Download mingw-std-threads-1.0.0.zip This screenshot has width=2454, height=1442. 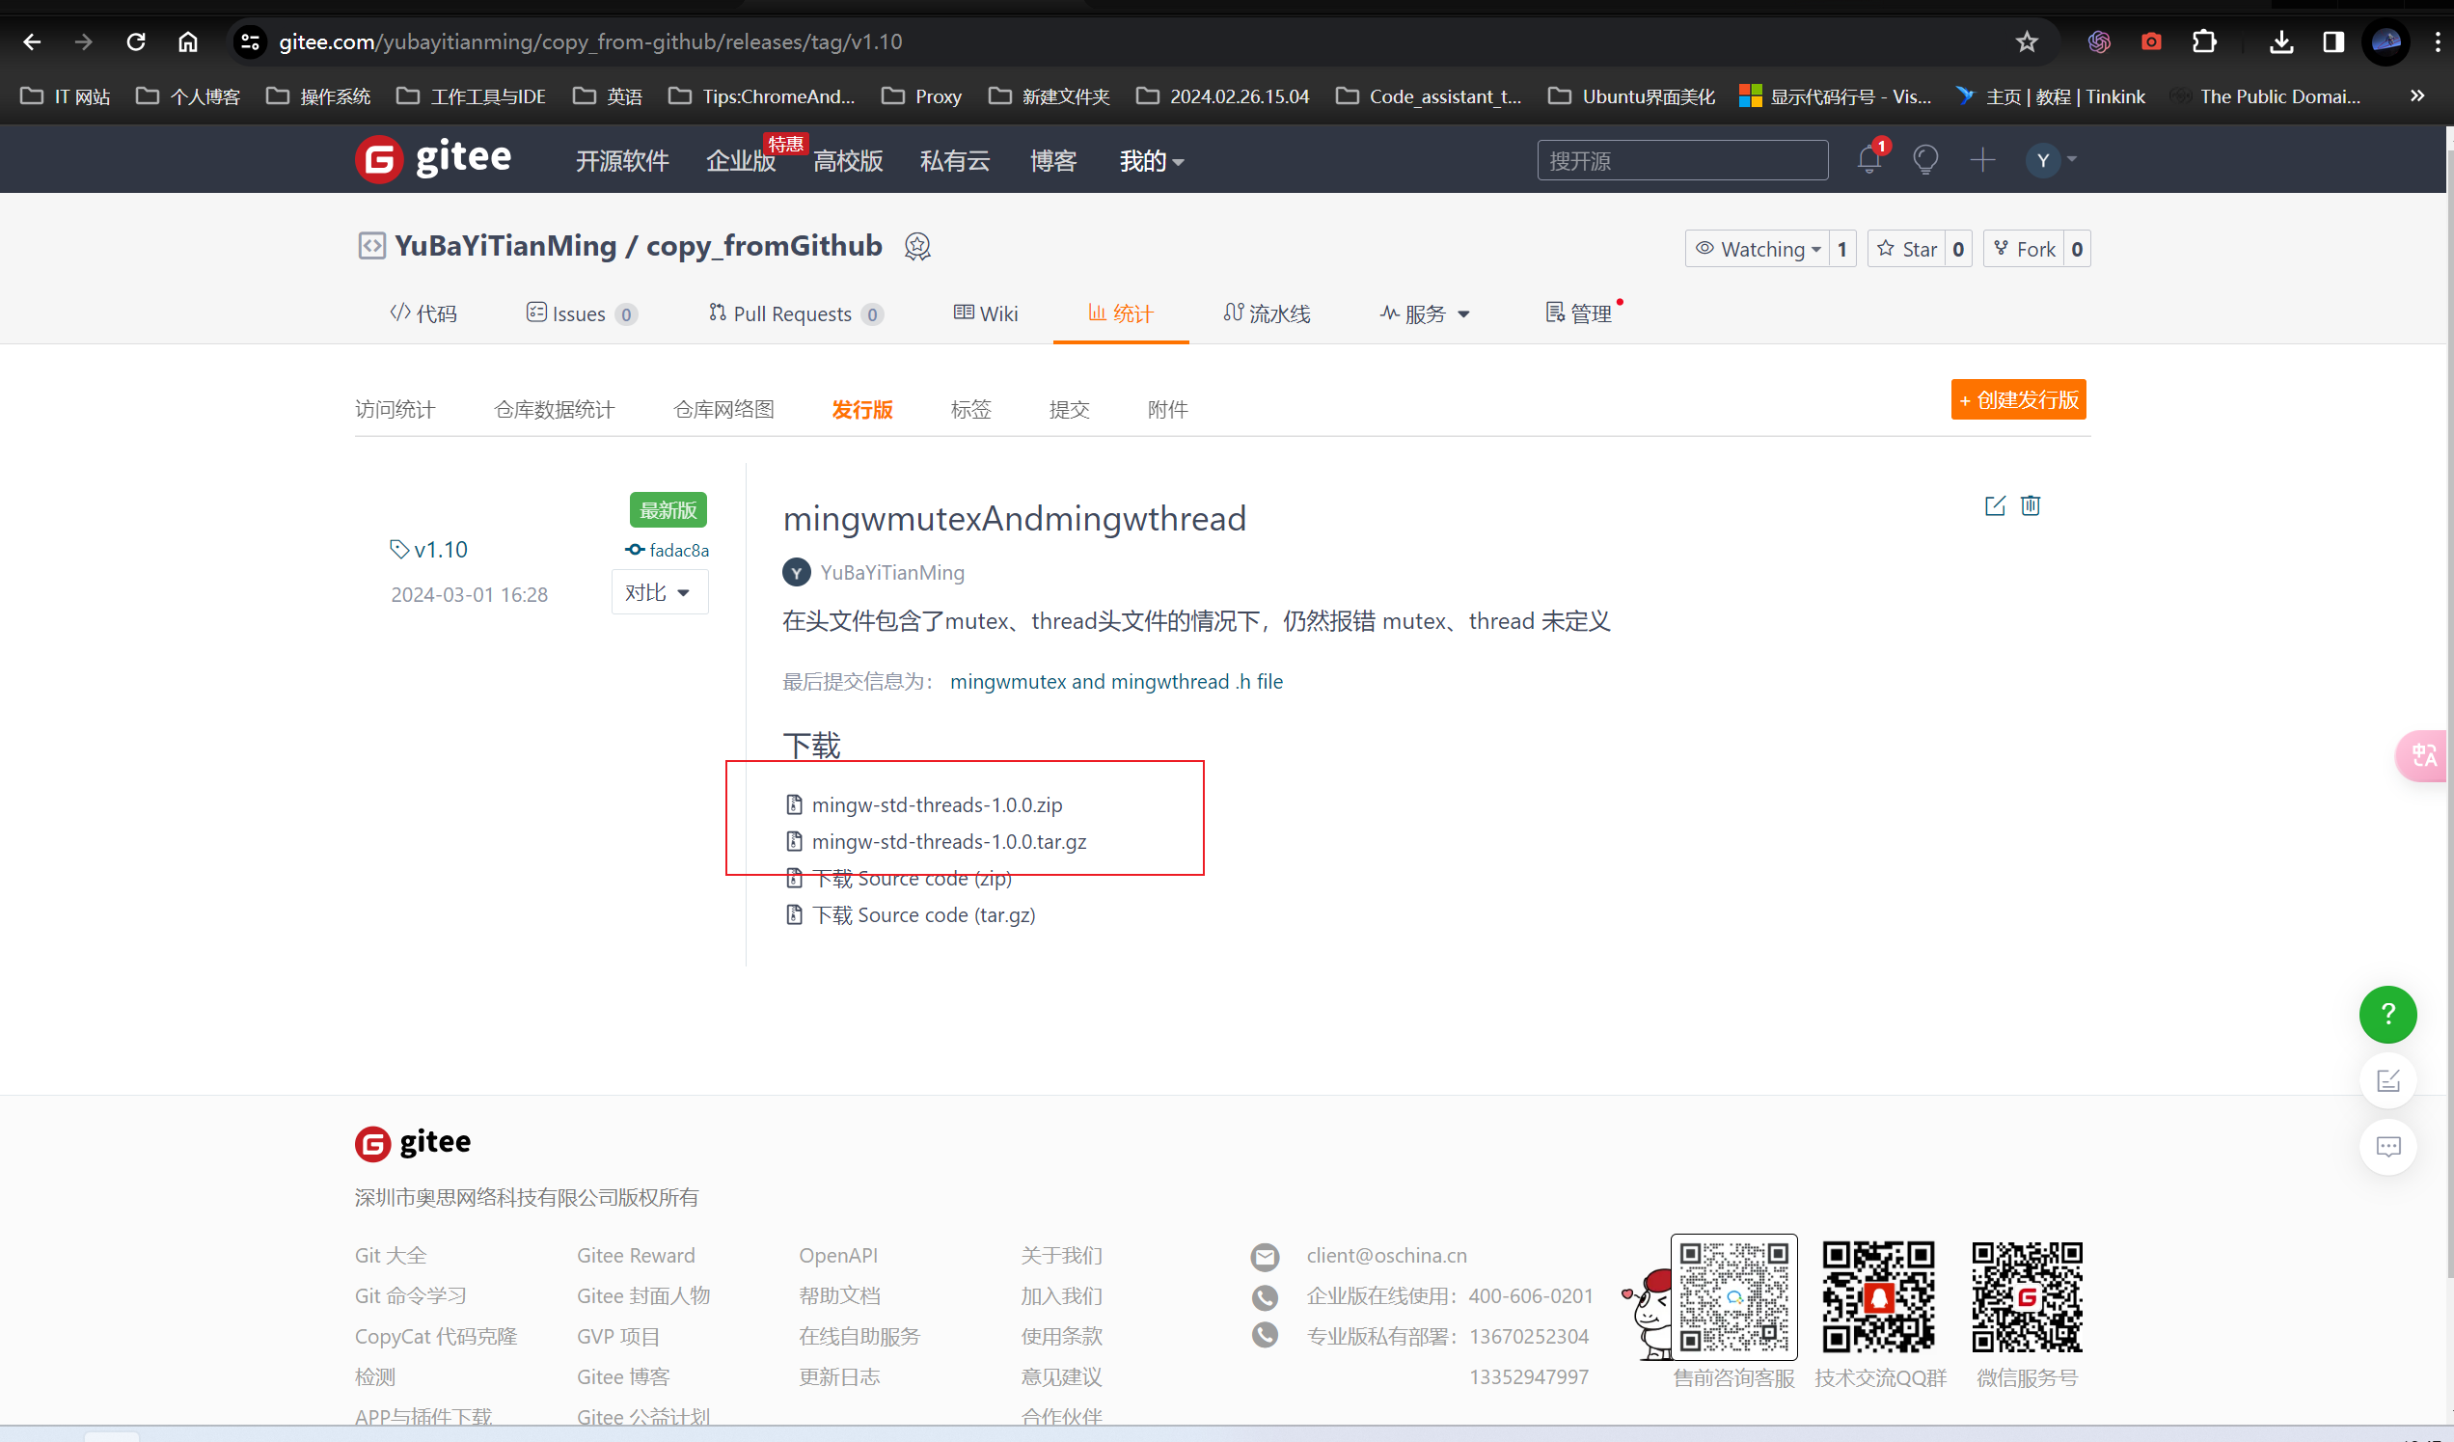tap(937, 804)
